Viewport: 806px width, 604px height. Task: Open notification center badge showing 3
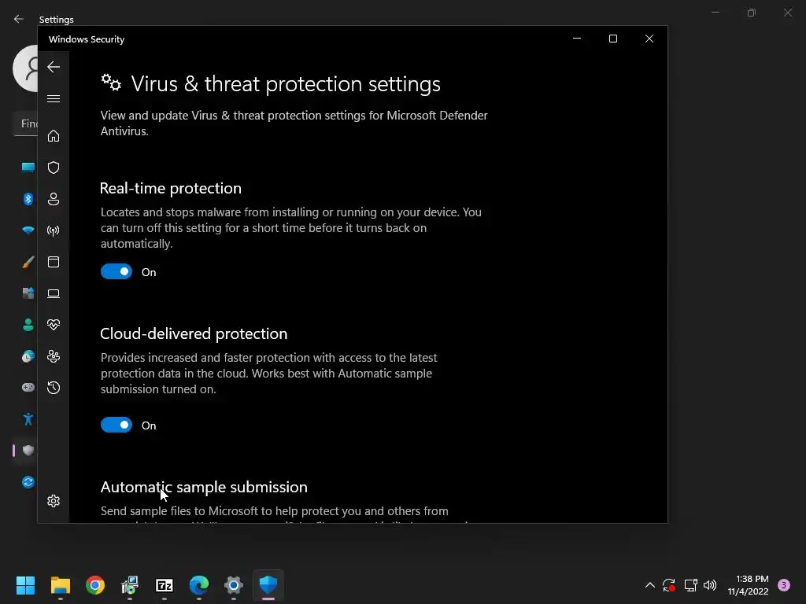pyautogui.click(x=784, y=585)
